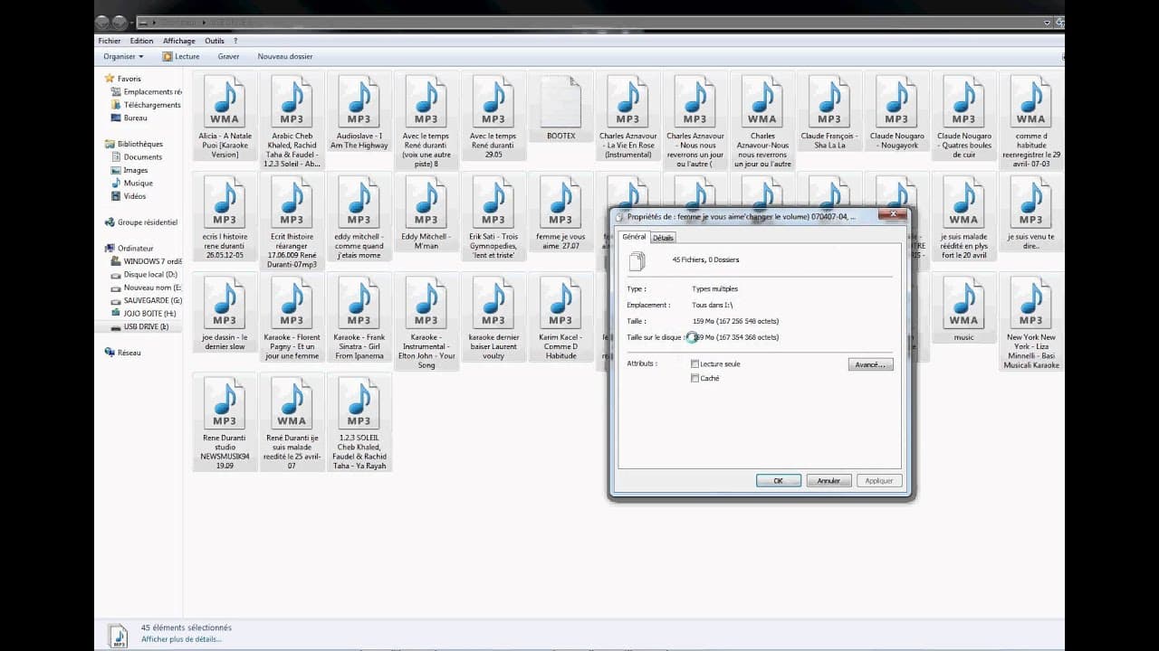Switch to the Détails tab
The height and width of the screenshot is (651, 1159).
[x=663, y=238]
